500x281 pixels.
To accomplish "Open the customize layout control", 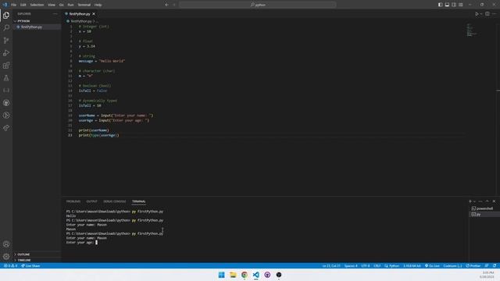I will click(461, 5).
